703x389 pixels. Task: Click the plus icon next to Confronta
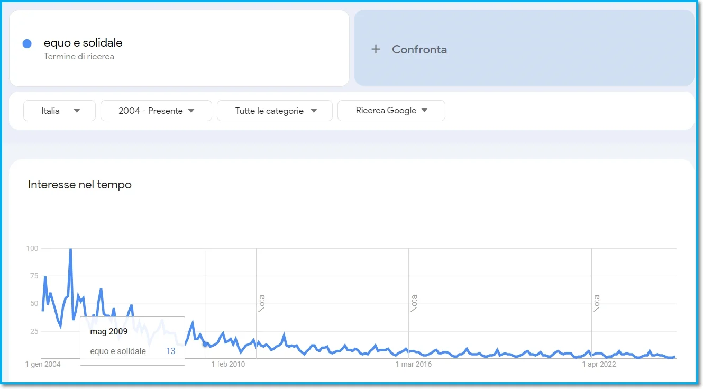tap(376, 49)
